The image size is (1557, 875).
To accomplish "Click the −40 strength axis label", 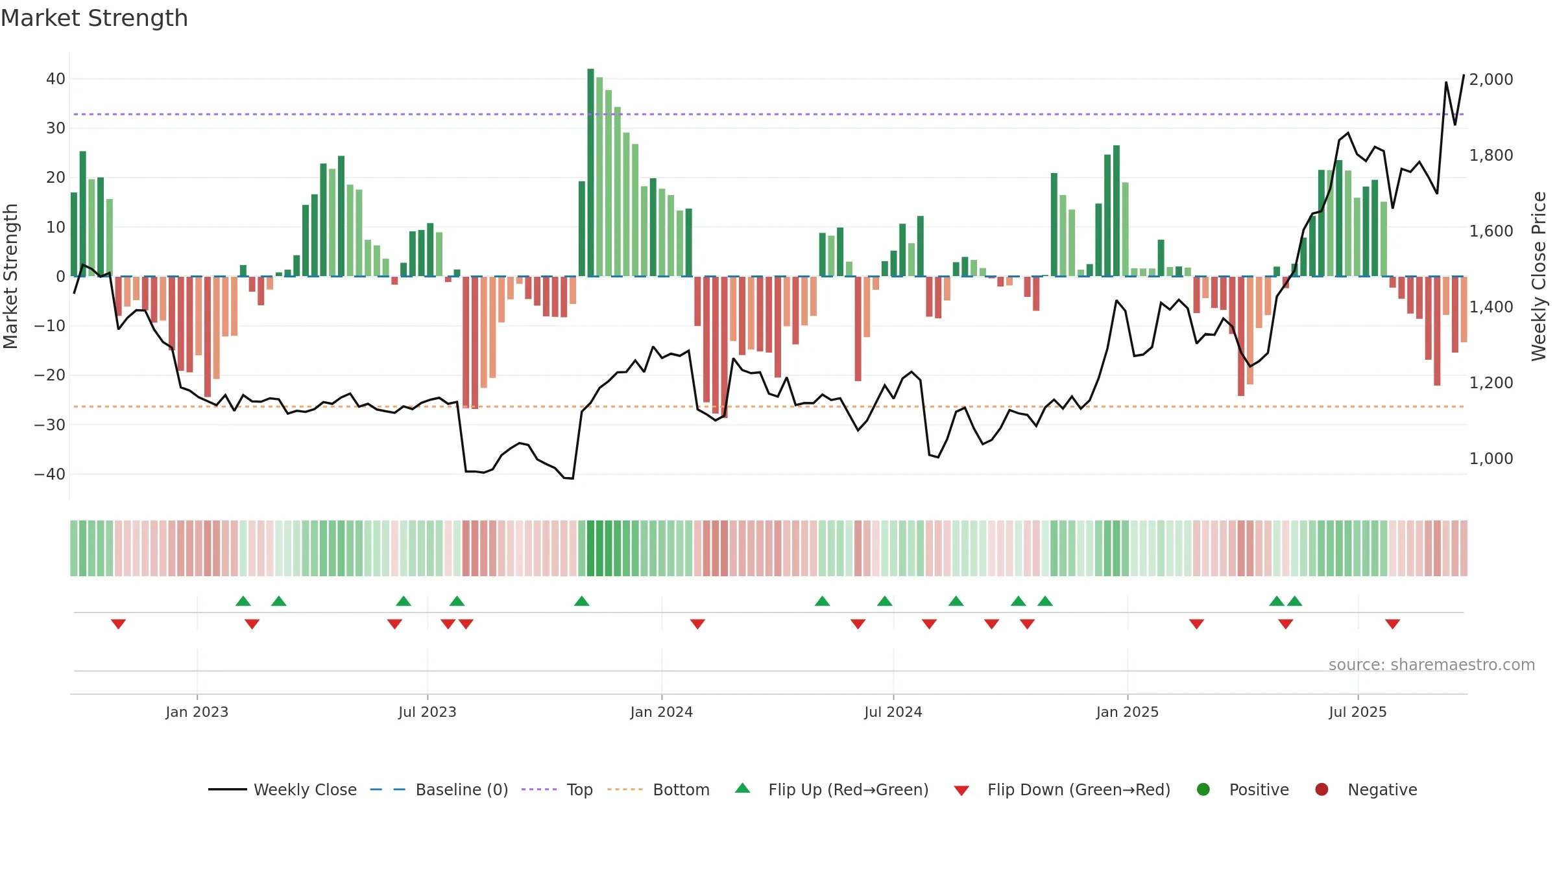I will click(x=50, y=474).
